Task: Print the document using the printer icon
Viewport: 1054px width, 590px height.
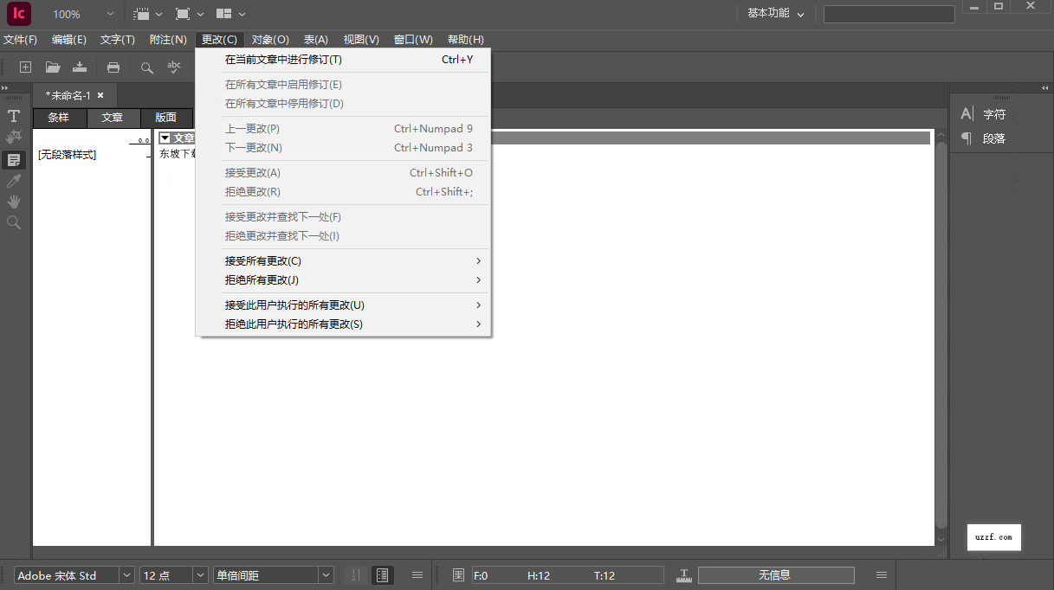Action: (x=113, y=67)
